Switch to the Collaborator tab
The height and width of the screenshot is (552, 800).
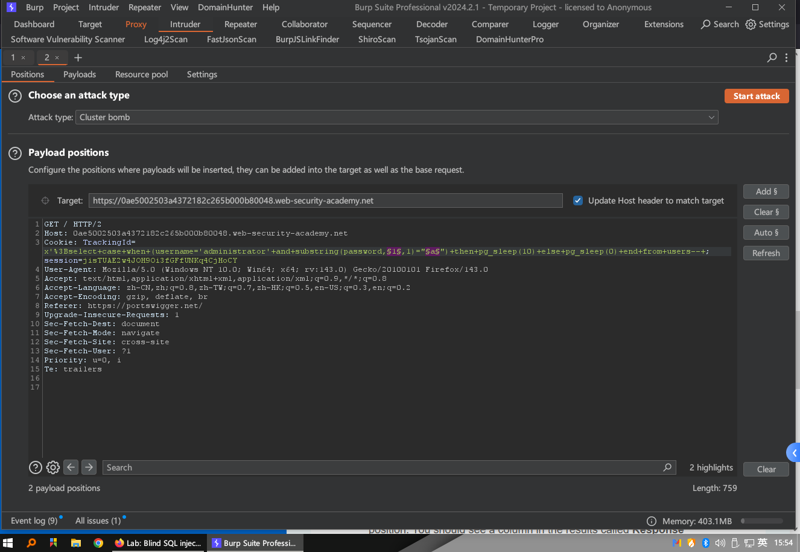coord(305,24)
